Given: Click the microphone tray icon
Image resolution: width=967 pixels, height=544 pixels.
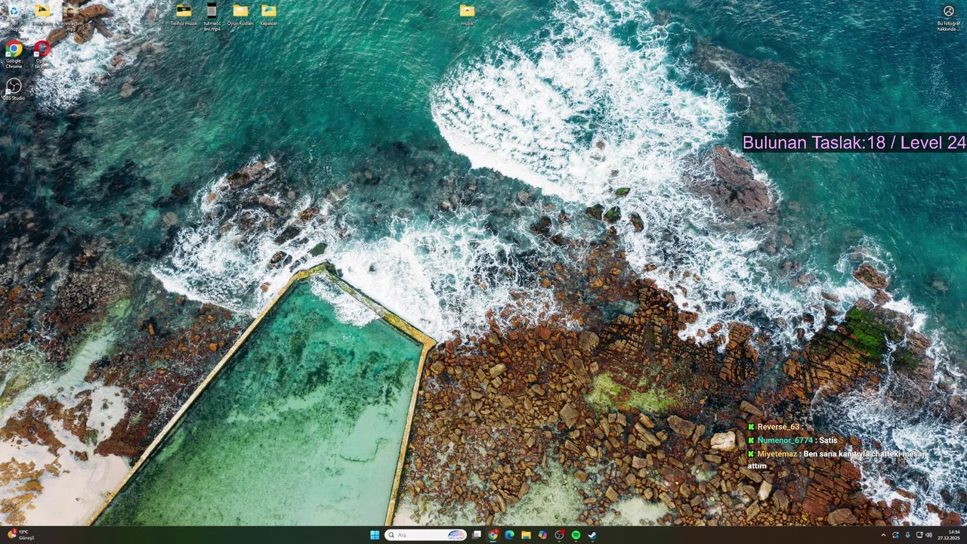Looking at the screenshot, I should pyautogui.click(x=907, y=535).
